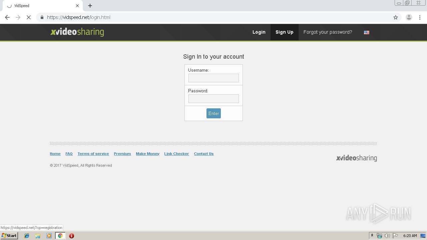Open media player taskbar icon
Viewport: 427px width, 240px height.
(x=49, y=236)
